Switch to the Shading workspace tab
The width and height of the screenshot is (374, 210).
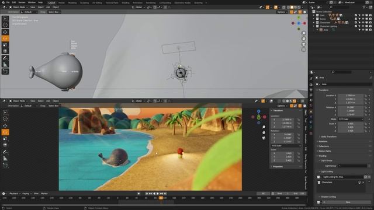(126, 3)
